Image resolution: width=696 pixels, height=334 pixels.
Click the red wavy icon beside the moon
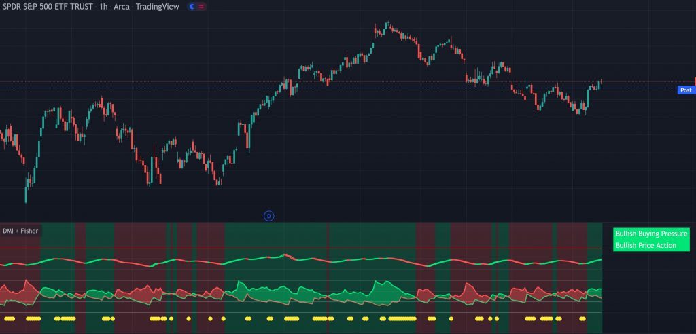pyautogui.click(x=202, y=6)
